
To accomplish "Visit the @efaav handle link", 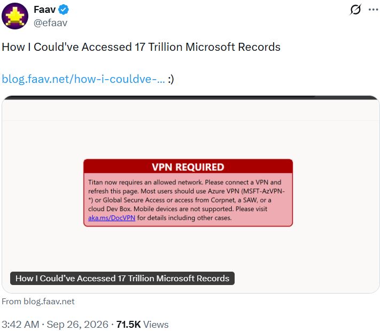I will pos(50,23).
